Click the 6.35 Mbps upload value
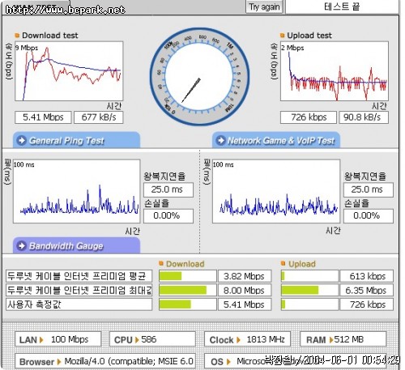 coord(366,291)
